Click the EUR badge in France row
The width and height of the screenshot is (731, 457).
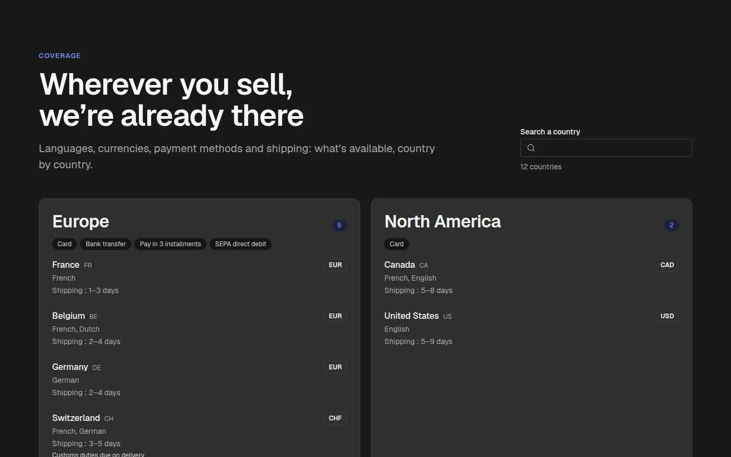point(335,265)
